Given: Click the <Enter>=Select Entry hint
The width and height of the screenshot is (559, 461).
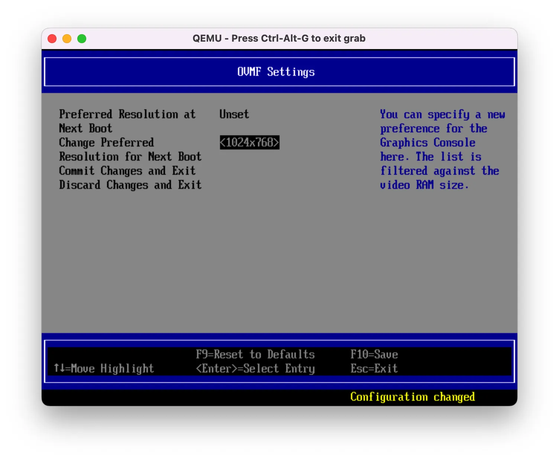Looking at the screenshot, I should click(255, 368).
